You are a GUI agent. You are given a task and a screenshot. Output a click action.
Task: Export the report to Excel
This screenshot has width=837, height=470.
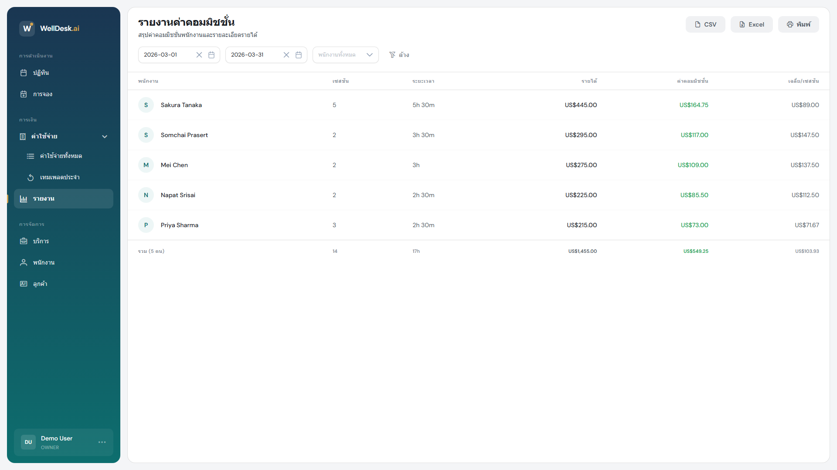(x=752, y=24)
